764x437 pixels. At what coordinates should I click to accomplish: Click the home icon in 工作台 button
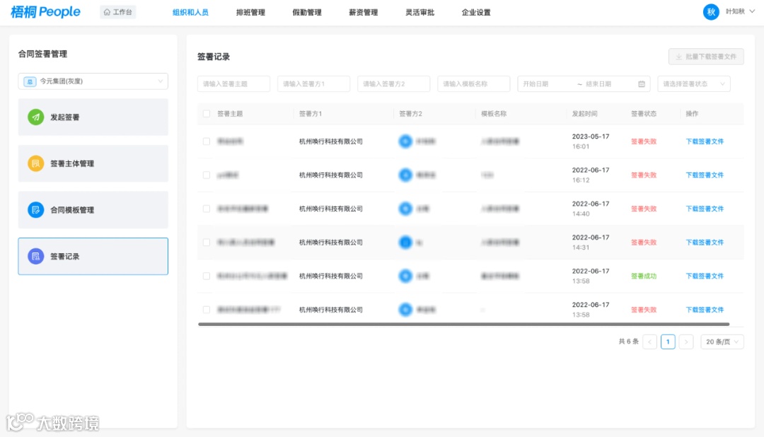(108, 12)
